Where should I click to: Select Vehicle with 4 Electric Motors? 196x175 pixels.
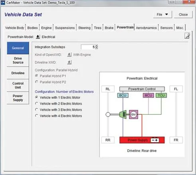click(x=59, y=116)
